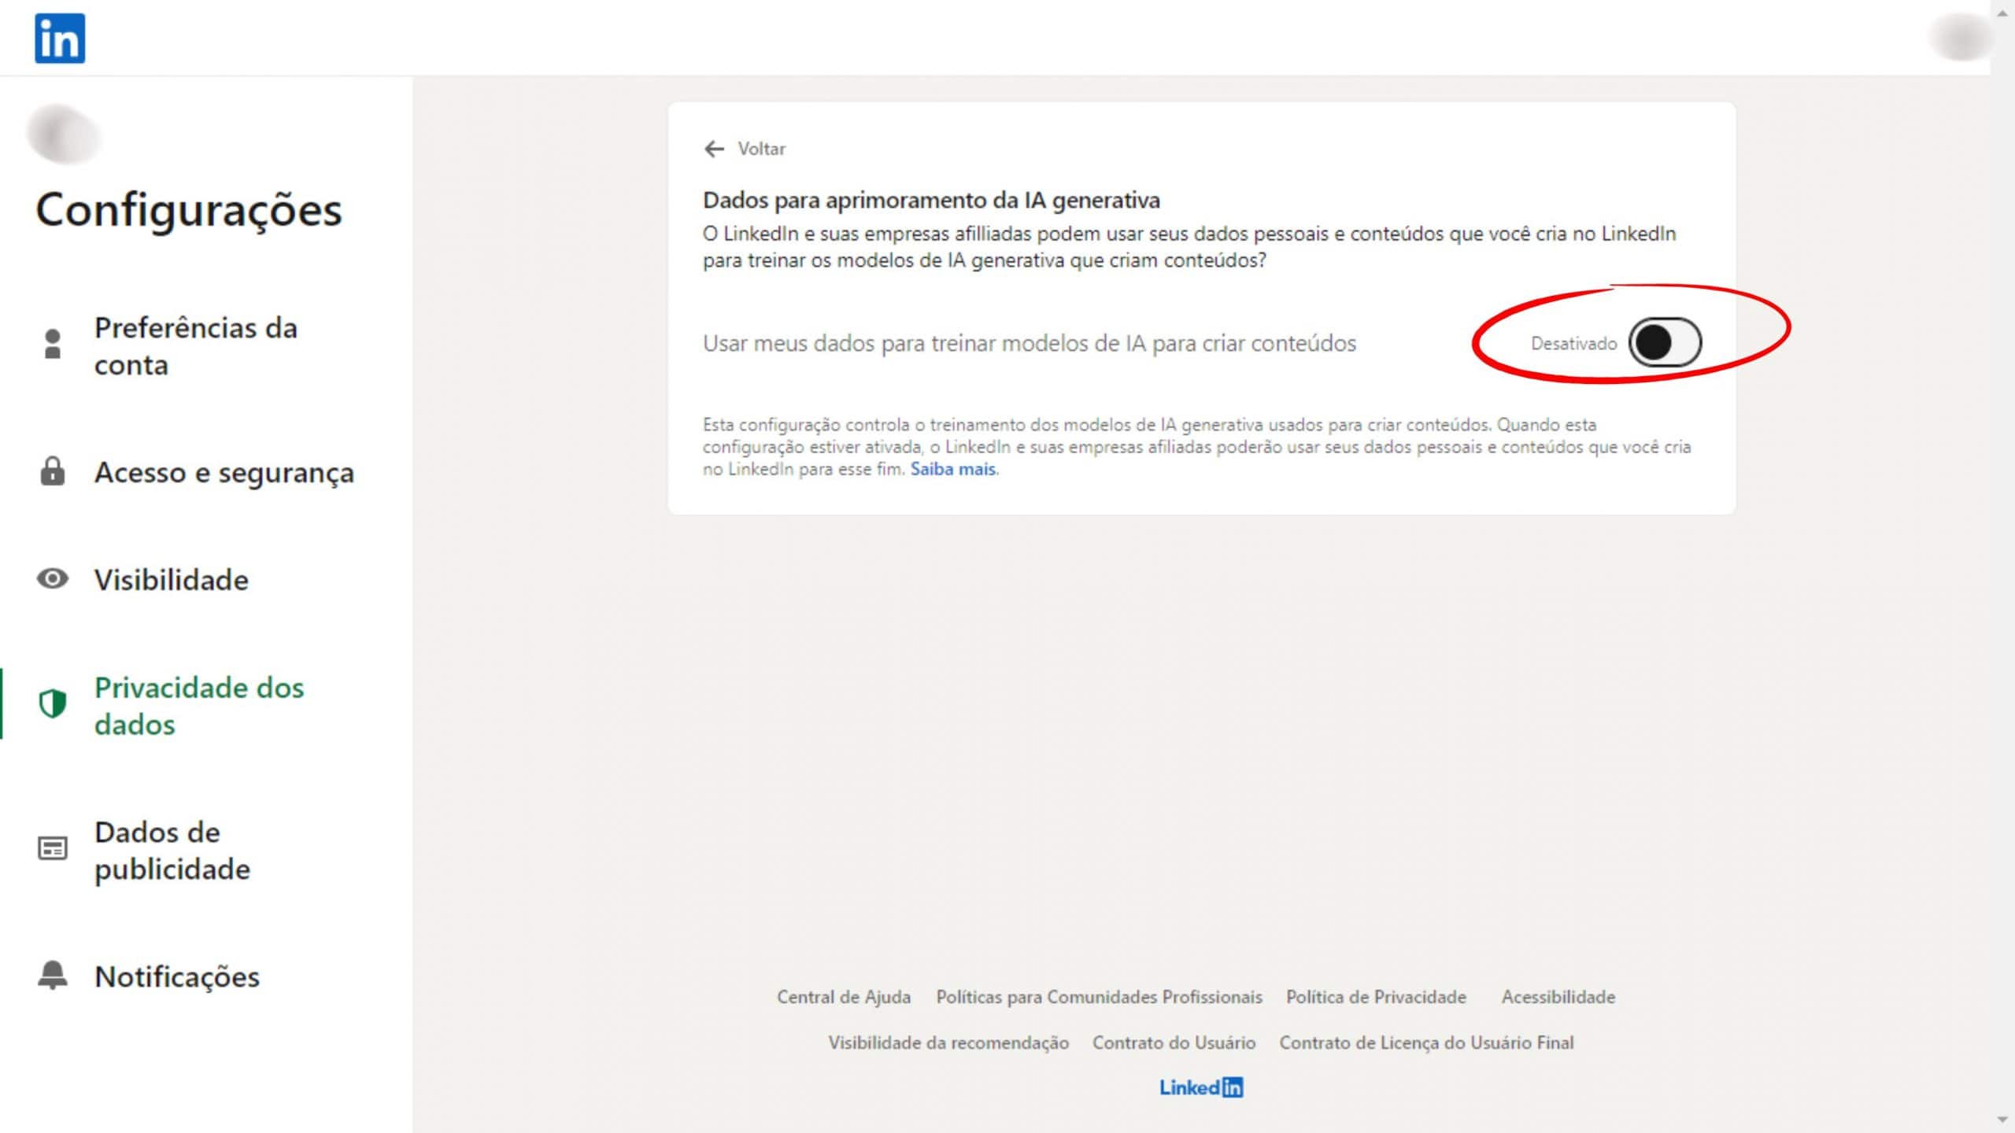Open Notificações settings
The width and height of the screenshot is (2015, 1133).
pos(177,976)
